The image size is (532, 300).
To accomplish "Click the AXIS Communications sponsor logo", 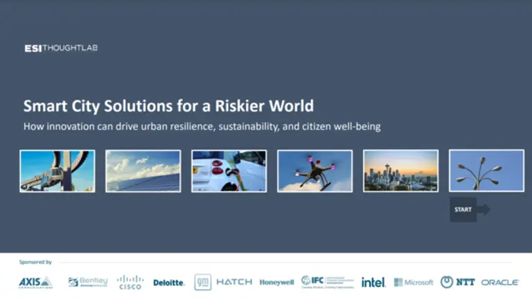I will coord(35,282).
